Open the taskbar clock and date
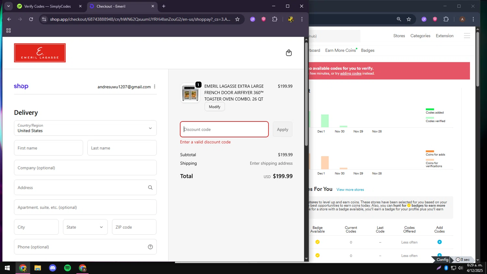 475,268
